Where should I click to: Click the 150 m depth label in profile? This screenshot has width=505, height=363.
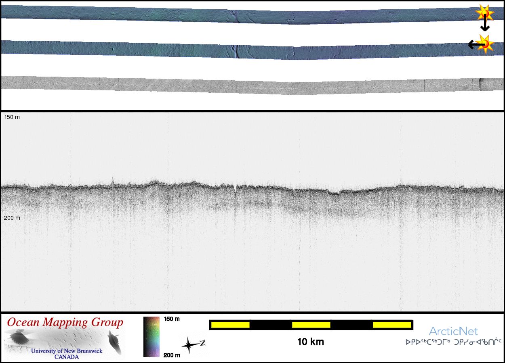[x=12, y=117]
